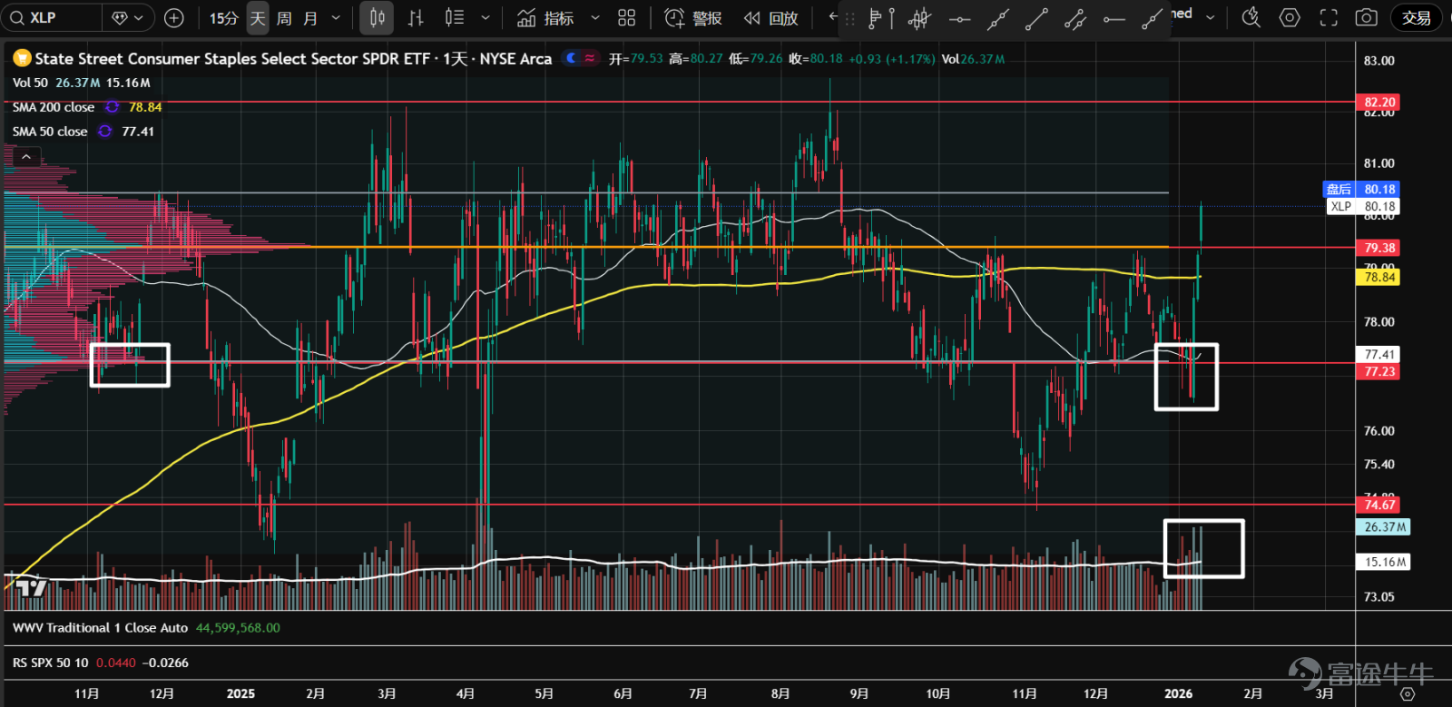Open the quick search lightning icon
Image resolution: width=1452 pixels, height=707 pixels.
(1251, 17)
